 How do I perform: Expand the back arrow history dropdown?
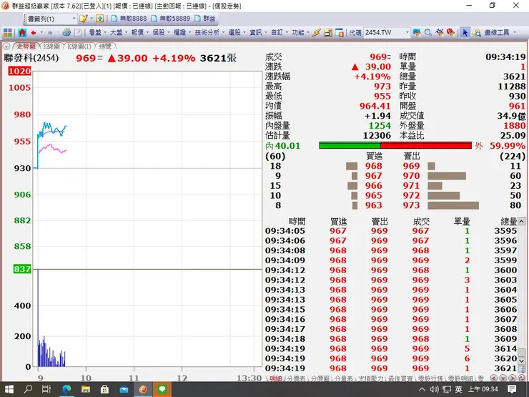pyautogui.click(x=41, y=33)
